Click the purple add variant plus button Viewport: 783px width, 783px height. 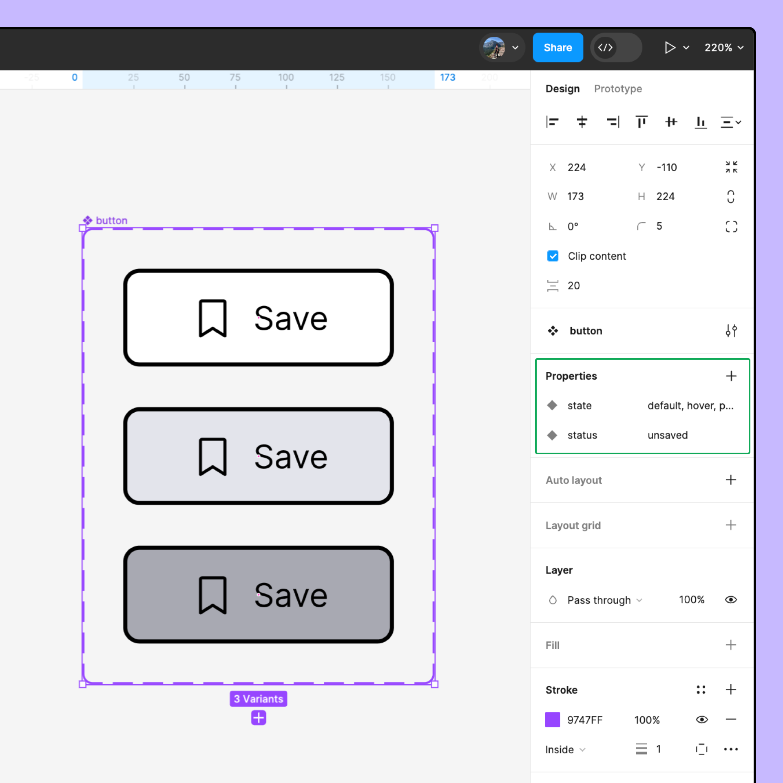tap(259, 718)
